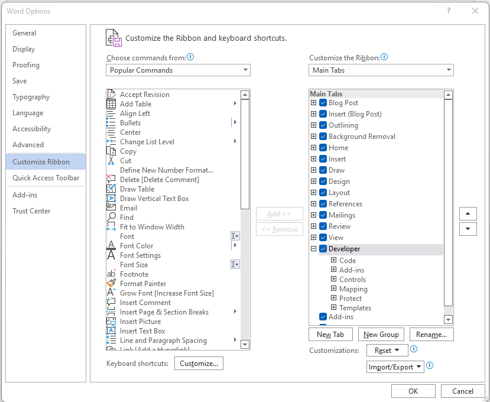Click the Cut scissors icon
This screenshot has height=402, width=490.
pyautogui.click(x=111, y=161)
